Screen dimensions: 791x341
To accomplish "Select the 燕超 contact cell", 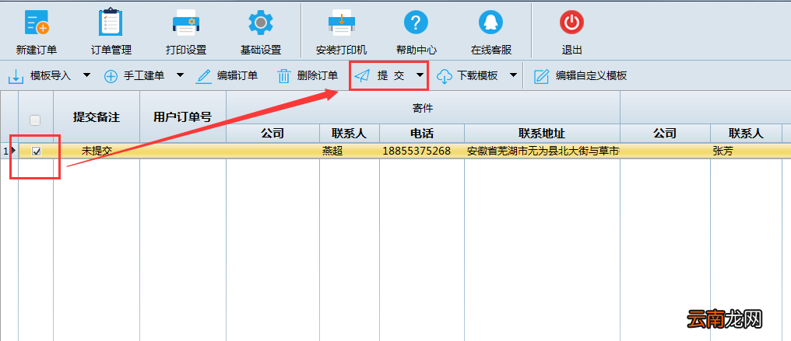I will point(349,151).
